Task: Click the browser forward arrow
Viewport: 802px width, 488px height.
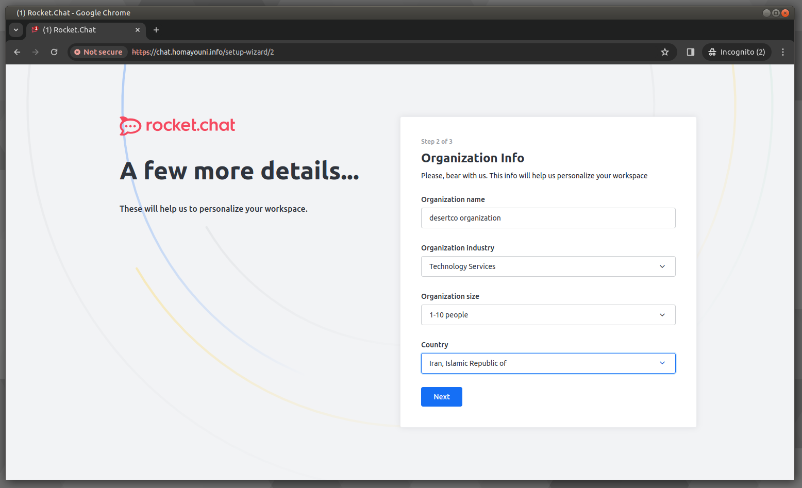Action: pos(36,52)
